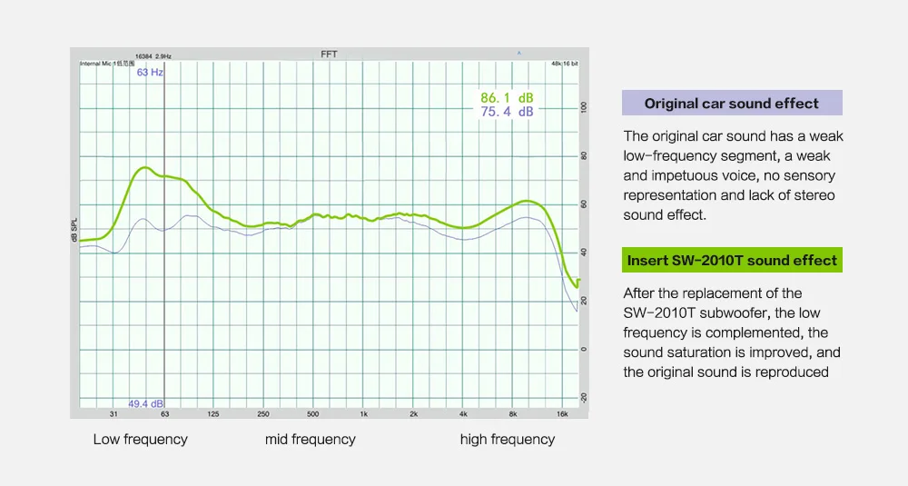908x486 pixels.
Task: Click the FFT chart title
Action: 329,55
